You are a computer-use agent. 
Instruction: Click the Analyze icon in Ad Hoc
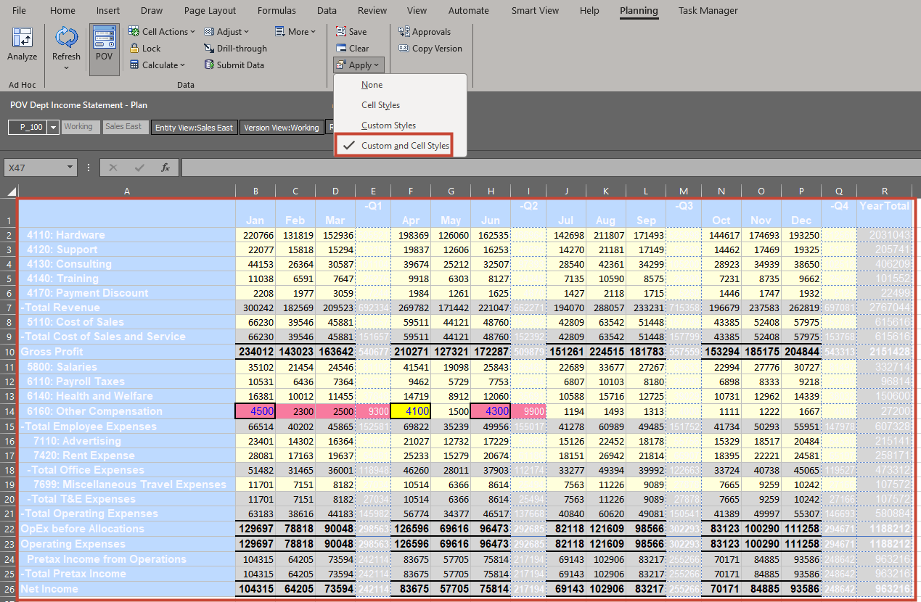coord(22,38)
